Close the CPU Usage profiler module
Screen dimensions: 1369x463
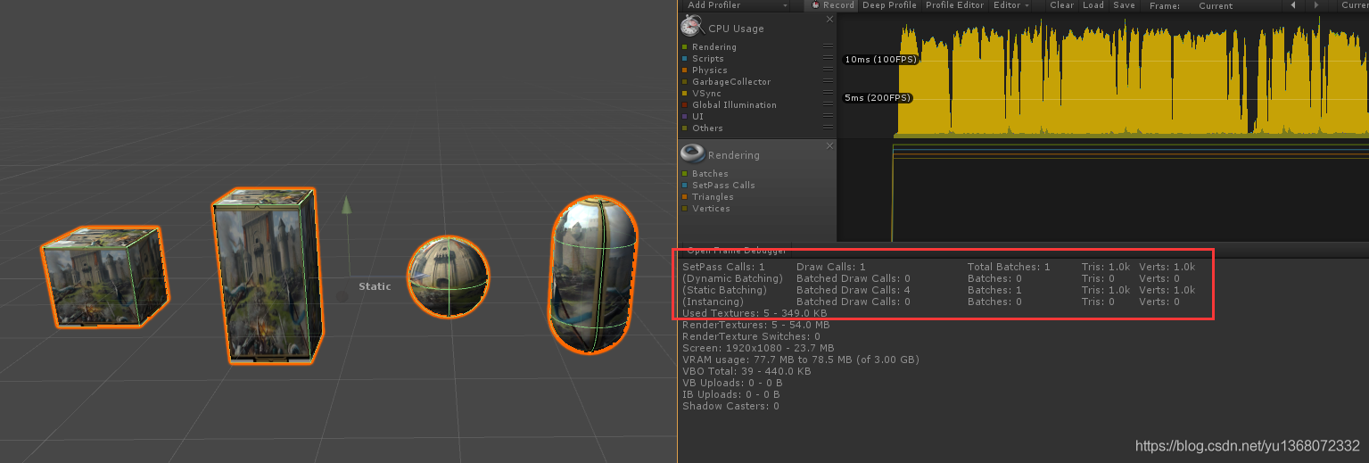coord(829,19)
